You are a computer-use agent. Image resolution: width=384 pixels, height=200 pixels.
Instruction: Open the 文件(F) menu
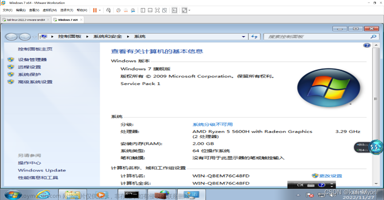(x=8, y=10)
